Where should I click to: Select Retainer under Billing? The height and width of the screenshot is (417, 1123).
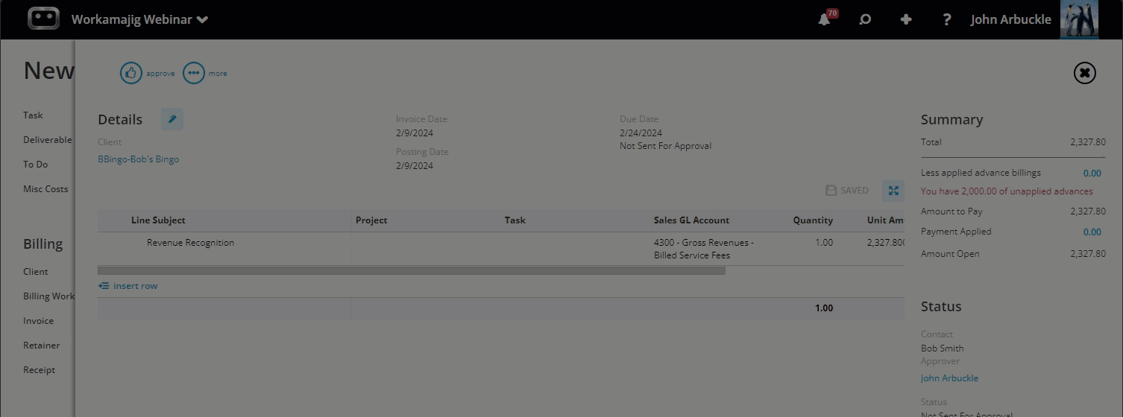click(41, 346)
